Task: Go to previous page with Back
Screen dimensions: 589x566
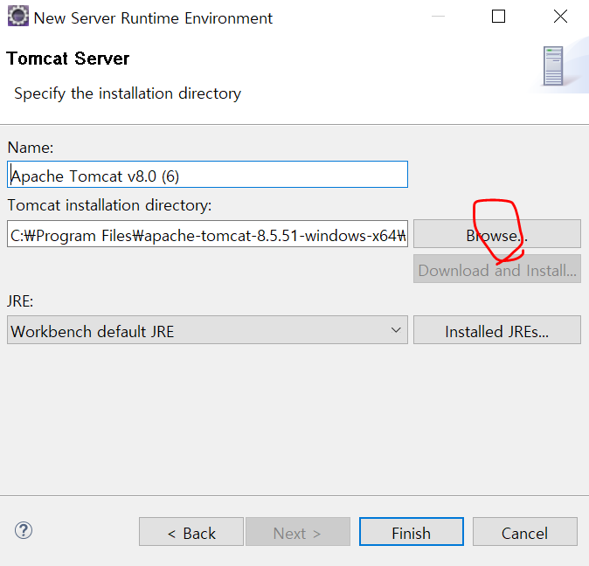Action: pyautogui.click(x=191, y=531)
